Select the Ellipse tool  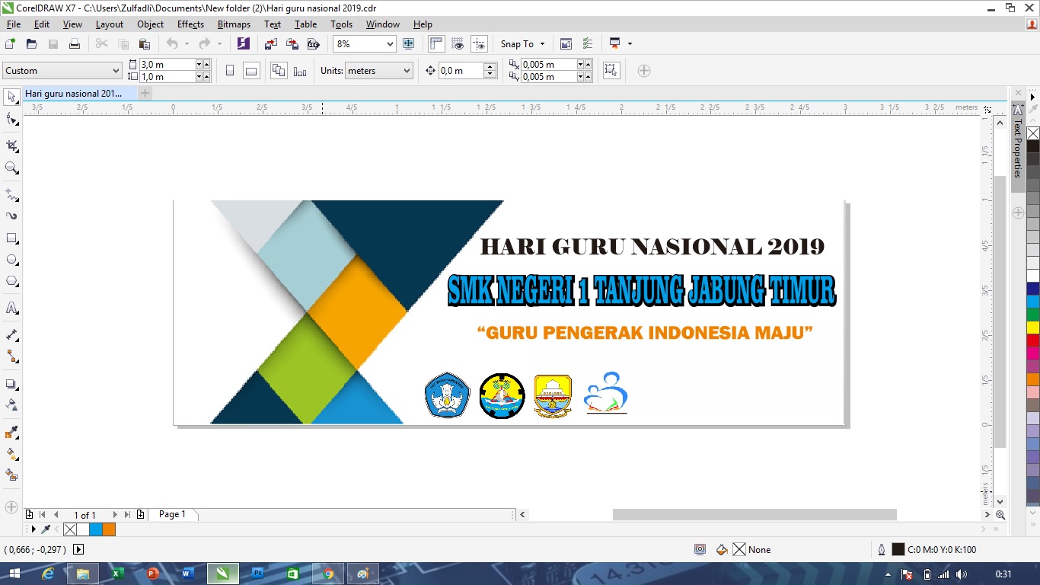tap(12, 260)
